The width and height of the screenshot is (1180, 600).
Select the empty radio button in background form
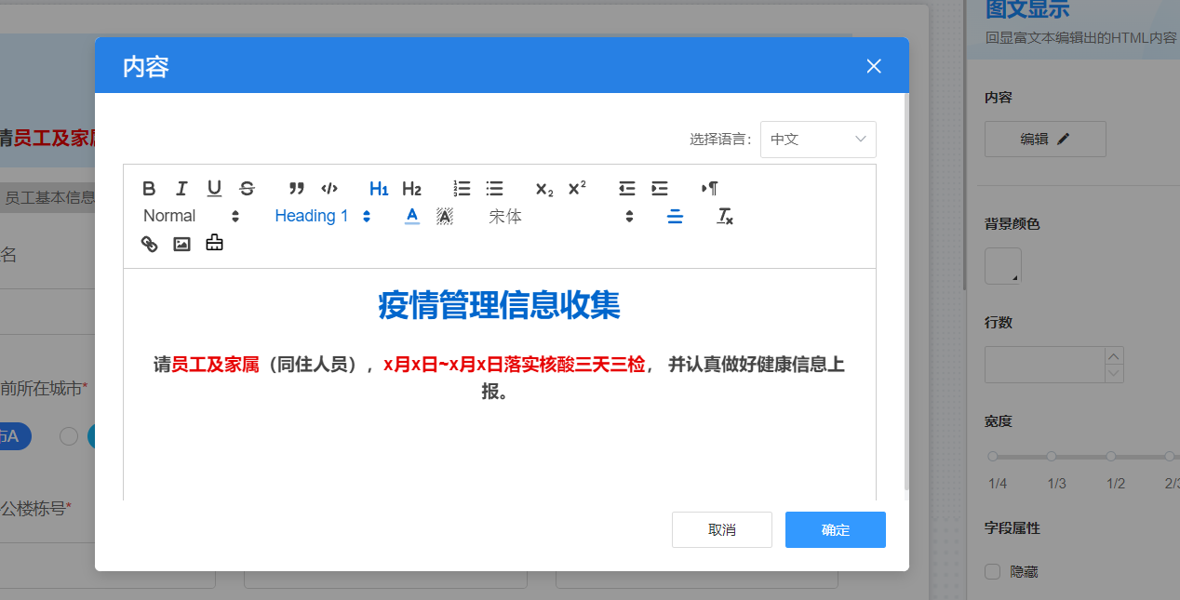tap(68, 436)
